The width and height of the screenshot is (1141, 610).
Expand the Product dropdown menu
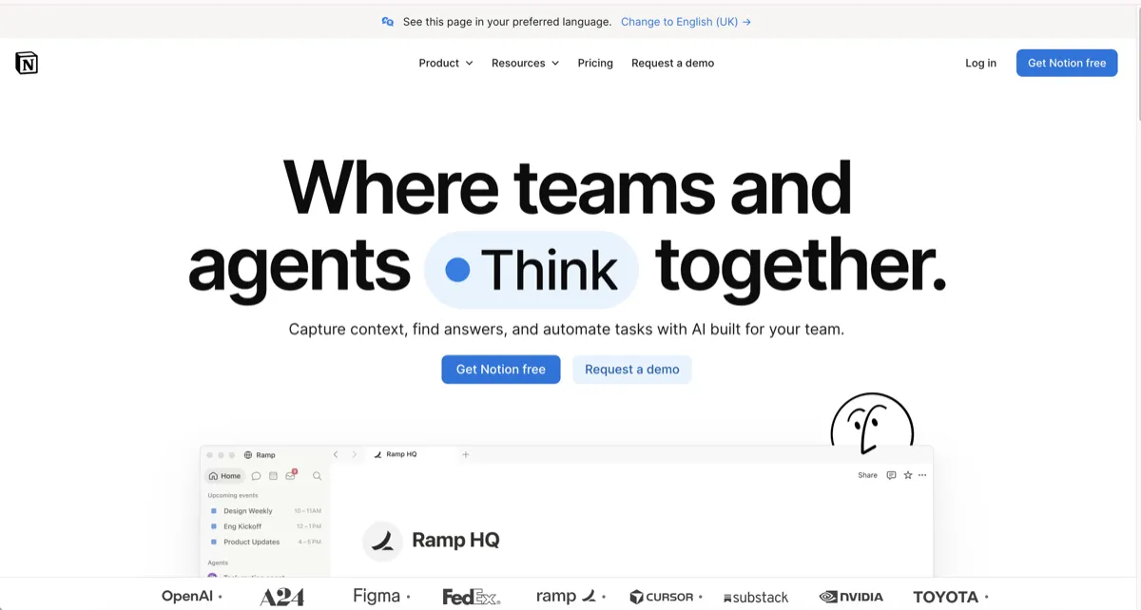point(446,64)
